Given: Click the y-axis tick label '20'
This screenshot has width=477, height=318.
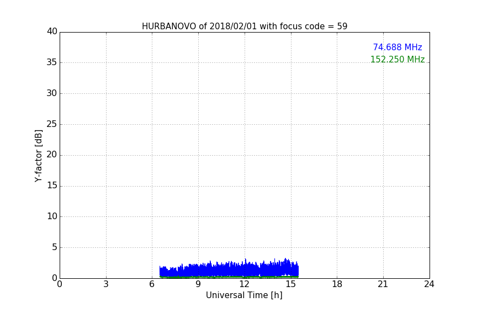Looking at the screenshot, I should [52, 155].
